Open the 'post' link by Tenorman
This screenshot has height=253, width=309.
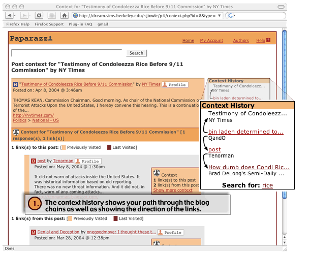[41, 161]
